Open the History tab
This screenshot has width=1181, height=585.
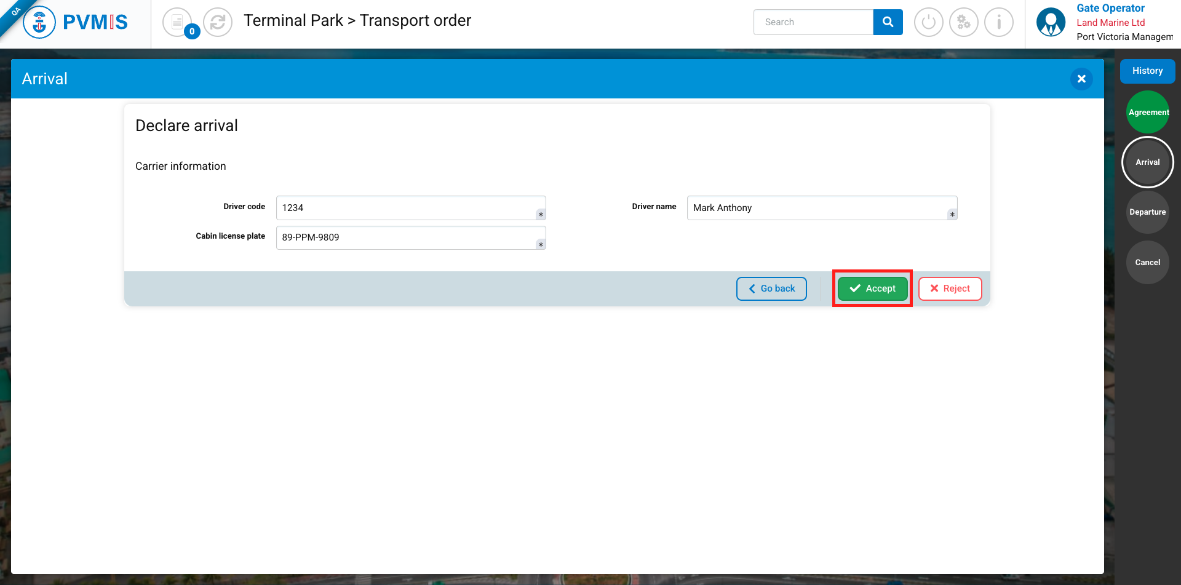tap(1147, 71)
